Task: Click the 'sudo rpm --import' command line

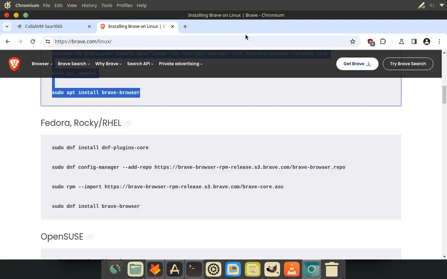Action: click(x=168, y=187)
